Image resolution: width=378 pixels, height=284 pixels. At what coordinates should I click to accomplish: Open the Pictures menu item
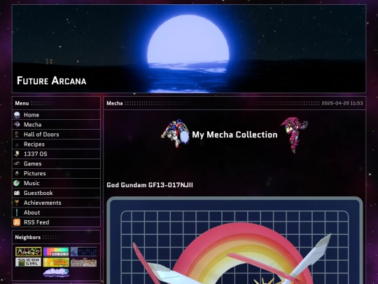56,173
